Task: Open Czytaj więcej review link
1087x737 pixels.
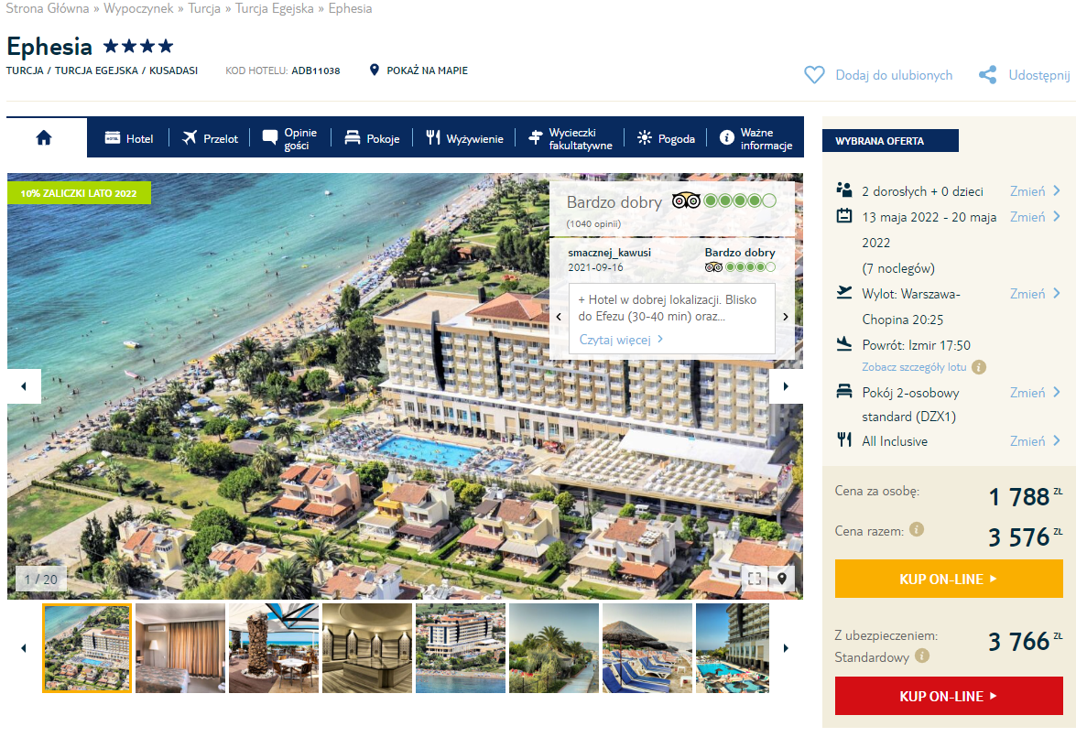Action: pyautogui.click(x=621, y=340)
